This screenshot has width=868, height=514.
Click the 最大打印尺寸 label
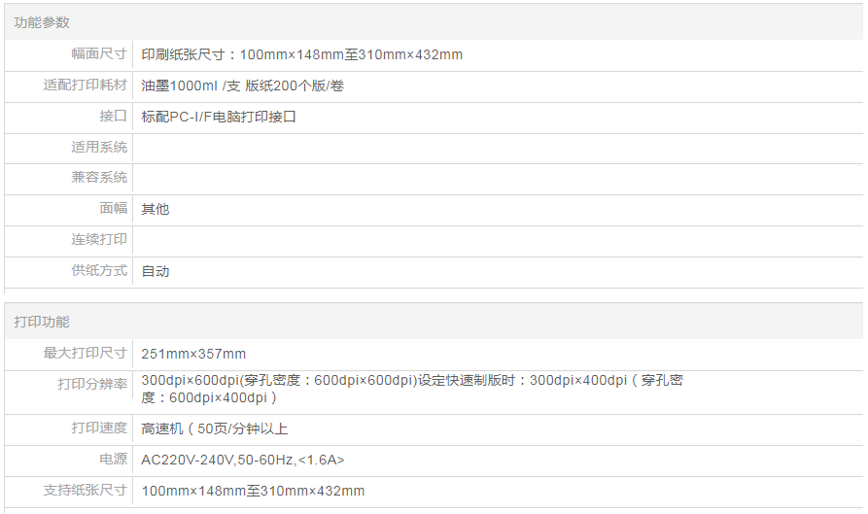86,354
